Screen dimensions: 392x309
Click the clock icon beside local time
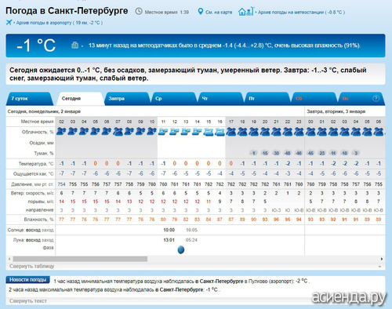139,12
